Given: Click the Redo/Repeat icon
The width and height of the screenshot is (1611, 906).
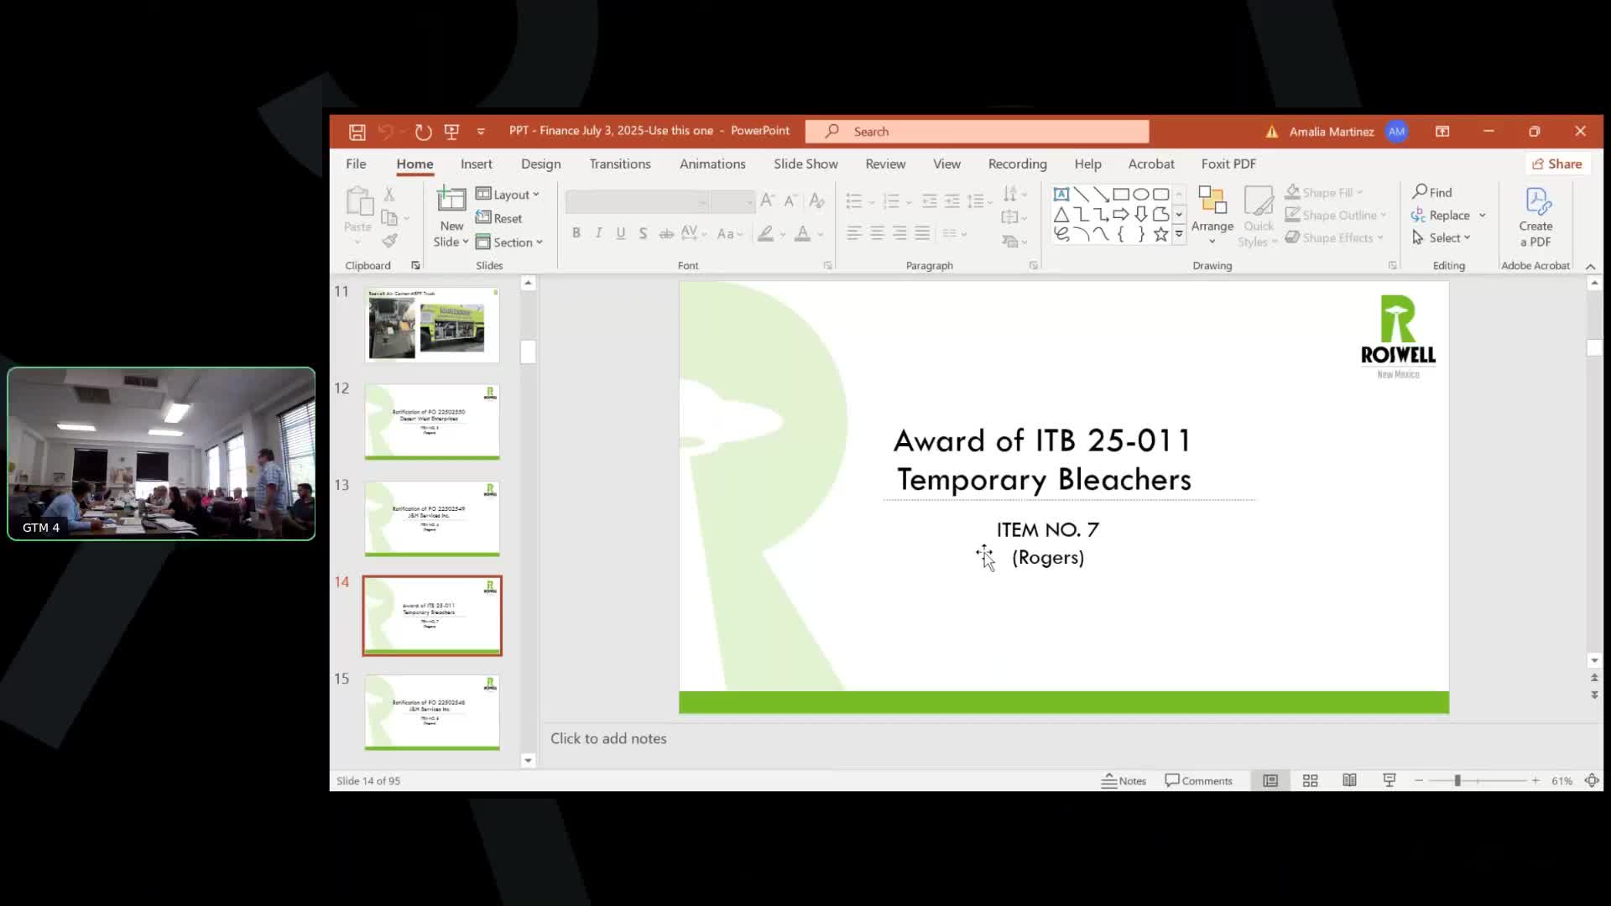Looking at the screenshot, I should tap(423, 132).
